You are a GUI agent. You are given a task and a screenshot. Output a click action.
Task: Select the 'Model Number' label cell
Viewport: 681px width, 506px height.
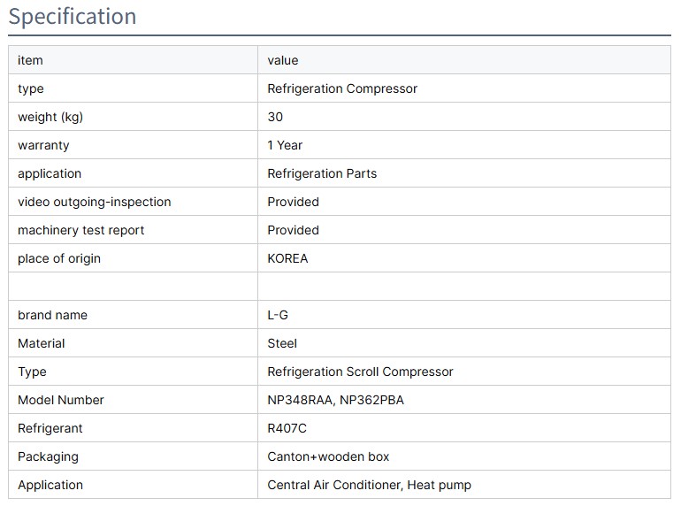[61, 400]
